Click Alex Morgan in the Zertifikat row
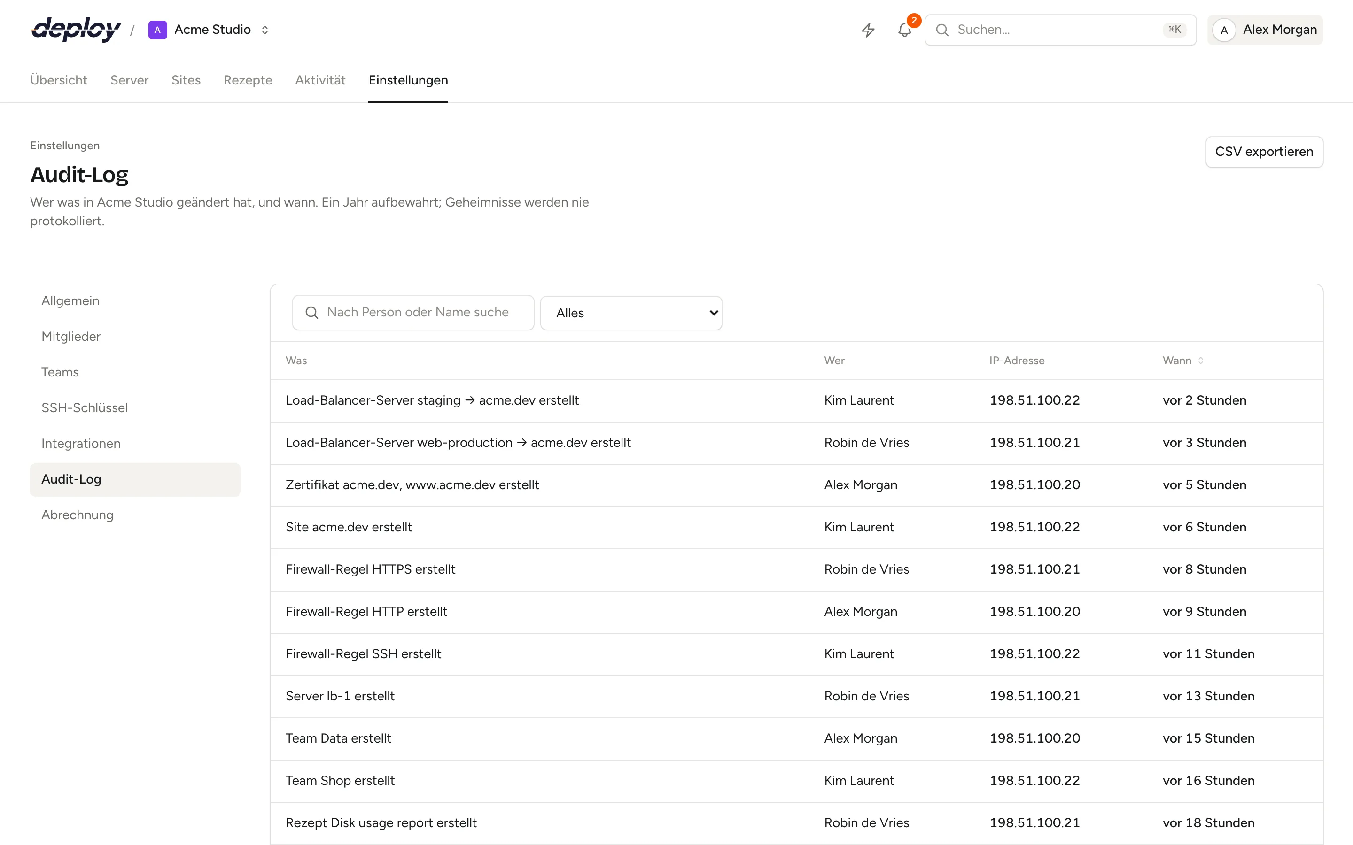1353x845 pixels. (x=861, y=485)
